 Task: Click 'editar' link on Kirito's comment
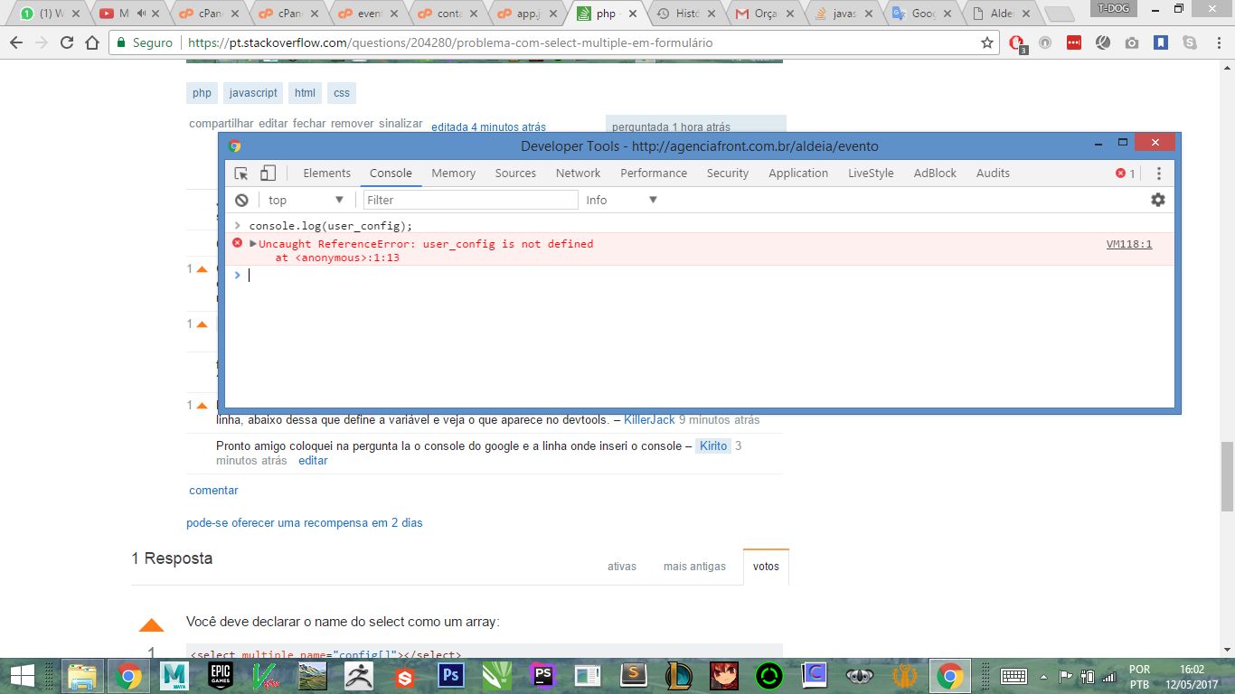point(313,461)
